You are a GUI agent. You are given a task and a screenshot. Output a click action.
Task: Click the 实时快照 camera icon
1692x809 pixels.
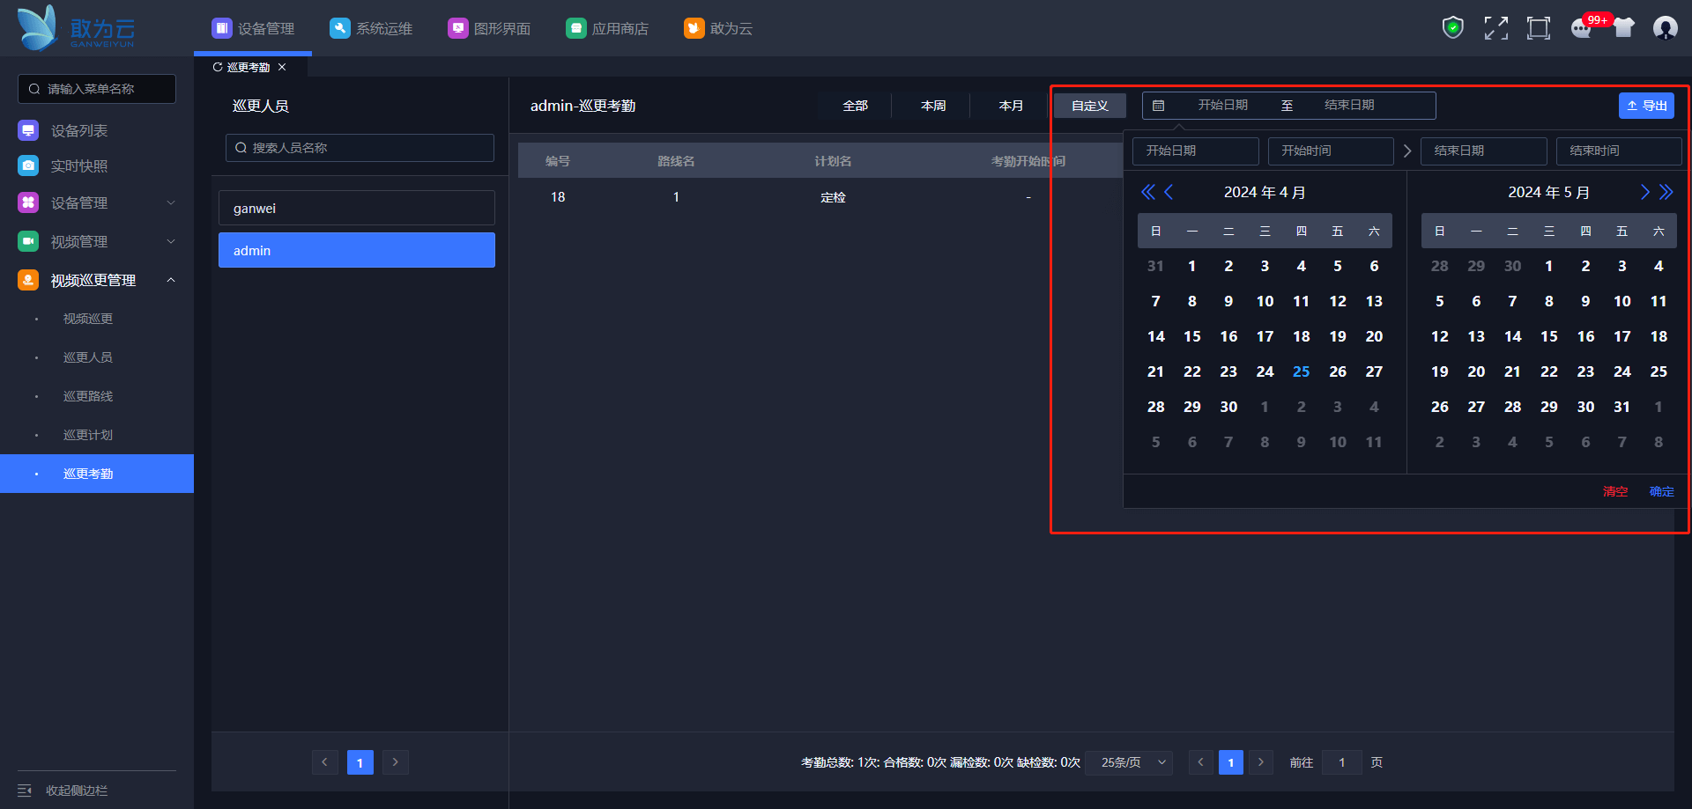(28, 165)
